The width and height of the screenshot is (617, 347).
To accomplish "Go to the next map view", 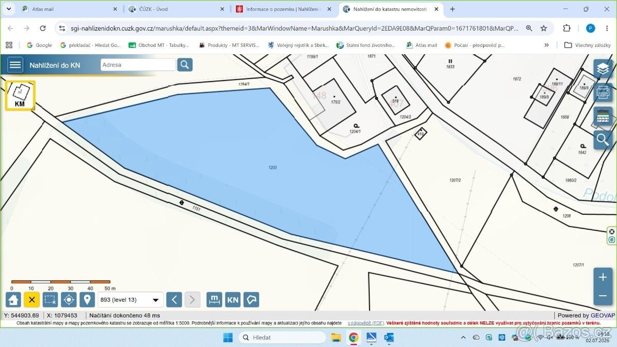I will [192, 300].
